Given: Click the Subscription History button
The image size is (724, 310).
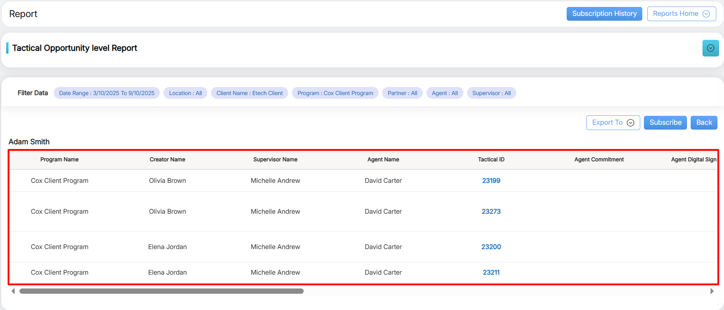Looking at the screenshot, I should (604, 14).
